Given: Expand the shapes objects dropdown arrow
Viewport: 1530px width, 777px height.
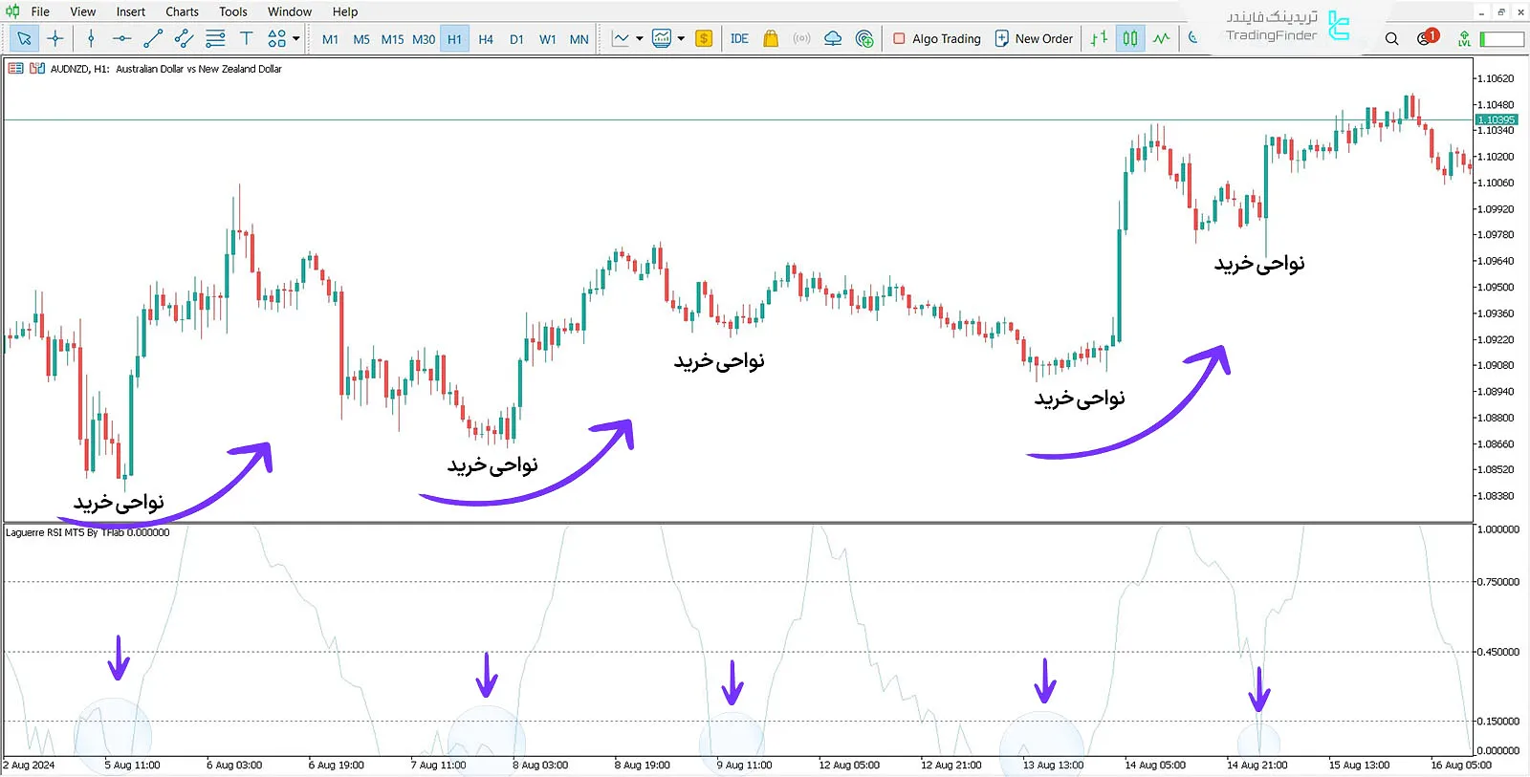Looking at the screenshot, I should 296,39.
